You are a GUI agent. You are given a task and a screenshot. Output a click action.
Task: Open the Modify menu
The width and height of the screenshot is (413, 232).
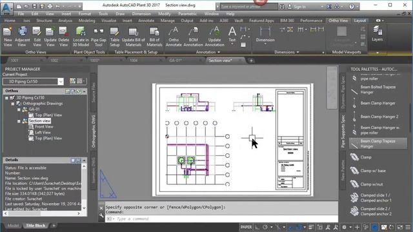(165, 14)
